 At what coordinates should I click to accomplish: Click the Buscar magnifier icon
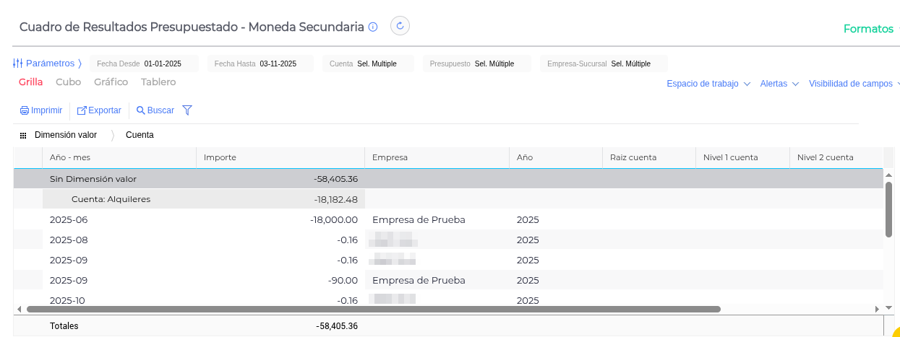(141, 110)
